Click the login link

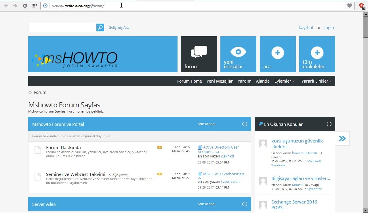pyautogui.click(x=329, y=28)
